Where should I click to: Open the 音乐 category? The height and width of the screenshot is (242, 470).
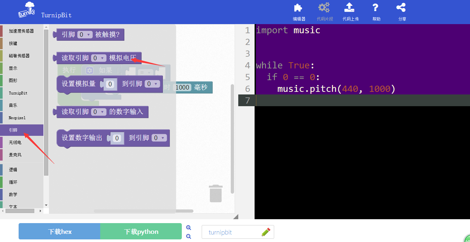tap(22, 105)
